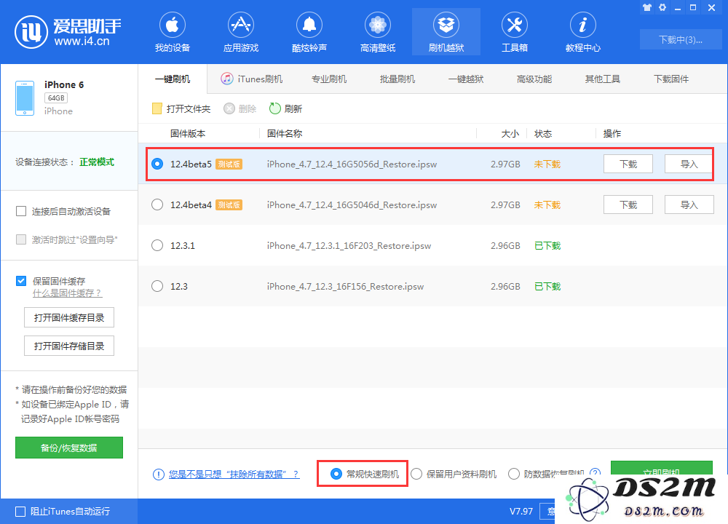Select firmware 12.3.1 radio button
The image size is (728, 524).
point(157,245)
